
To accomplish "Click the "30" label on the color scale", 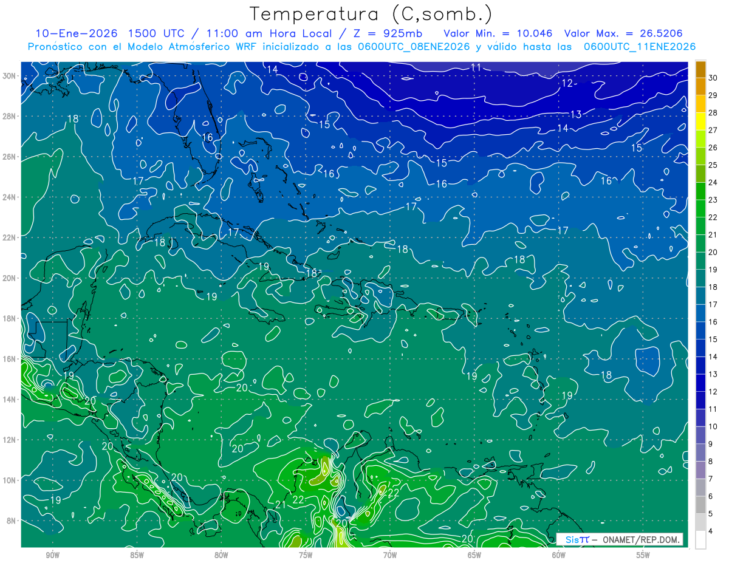I will pyautogui.click(x=713, y=77).
